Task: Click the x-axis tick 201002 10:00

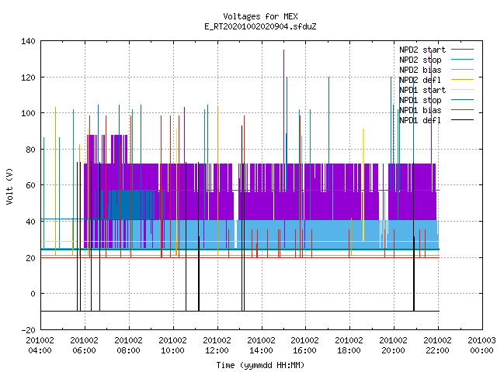Action: click(172, 346)
